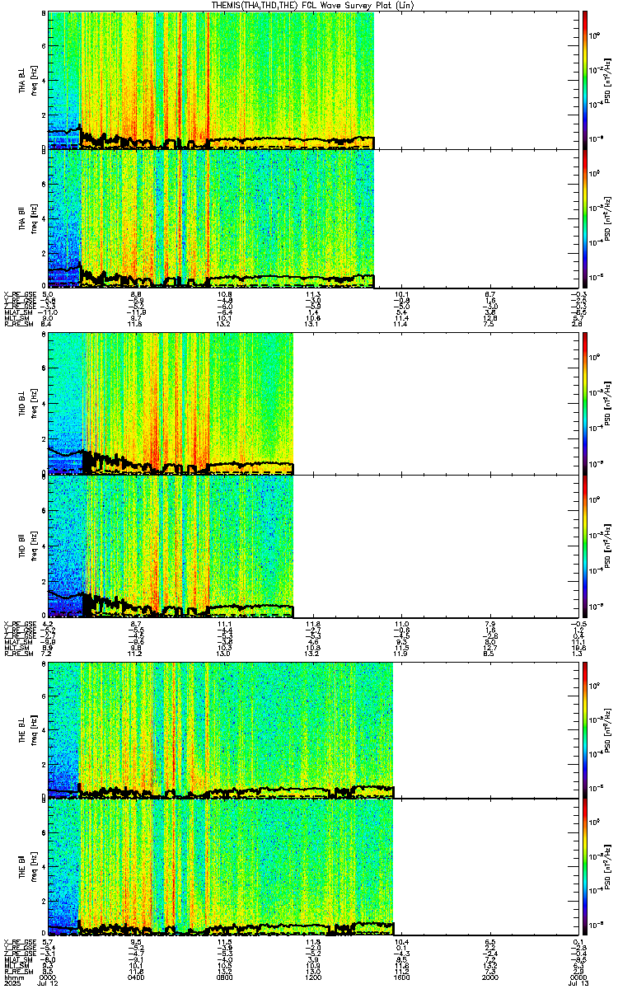Select the THE BL spectrogram panel
The image size is (618, 989).
[x=313, y=730]
